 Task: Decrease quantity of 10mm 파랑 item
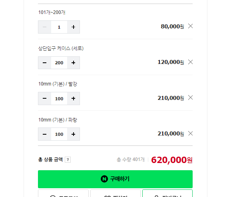[44, 134]
